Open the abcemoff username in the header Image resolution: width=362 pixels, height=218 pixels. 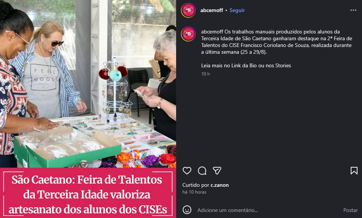coord(211,10)
